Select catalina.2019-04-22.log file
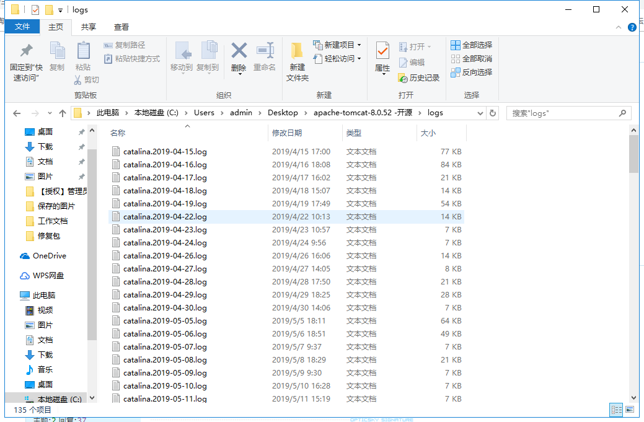Viewport: 644px width, 422px height. coord(286,217)
